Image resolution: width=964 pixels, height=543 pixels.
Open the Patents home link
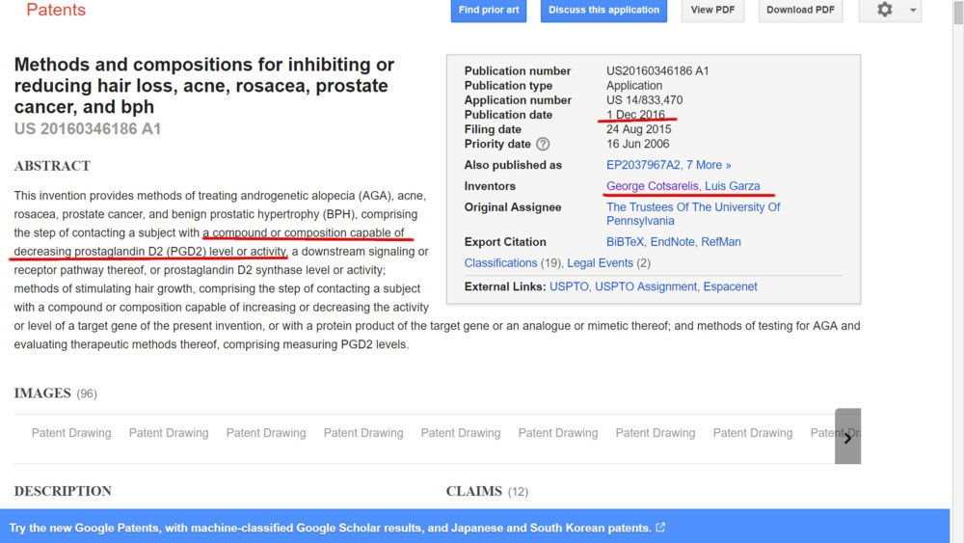click(56, 10)
